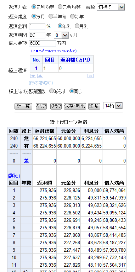Click 利息分 value 50,000
The image size is (135, 272).
(x=91, y=191)
